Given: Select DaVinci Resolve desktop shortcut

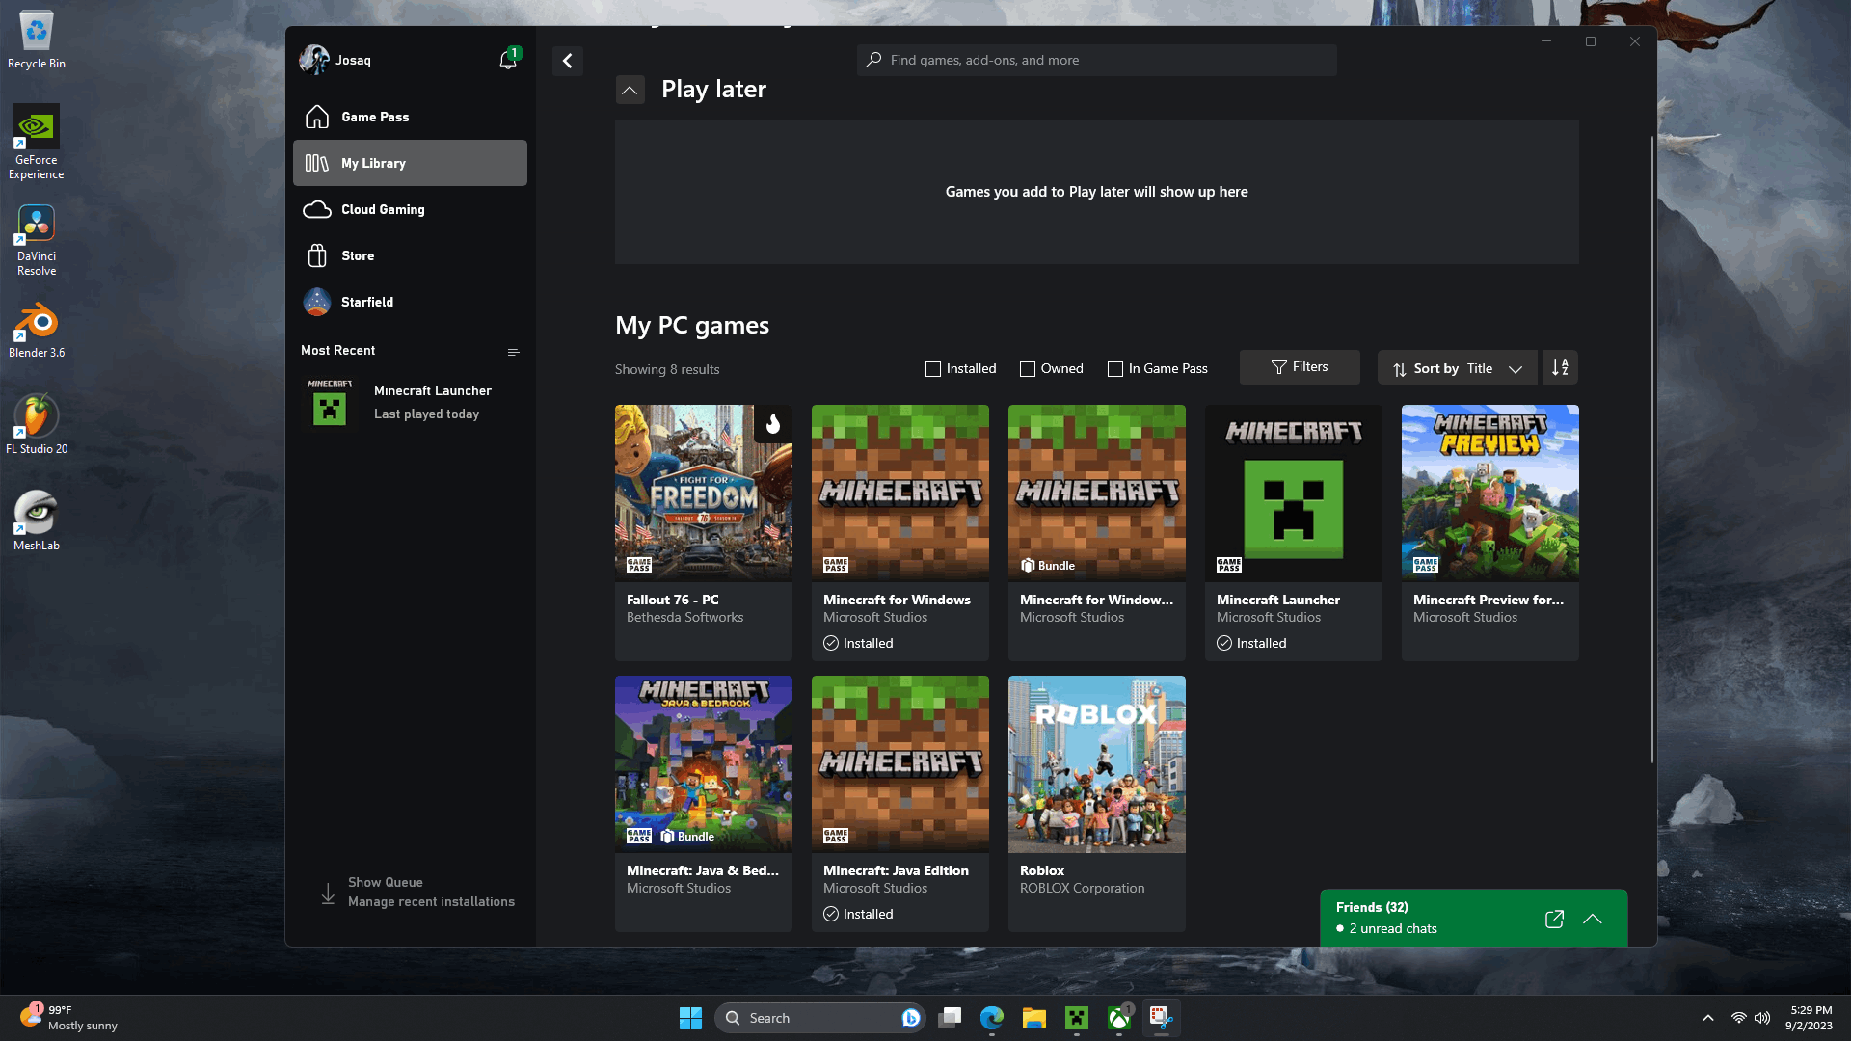Looking at the screenshot, I should pyautogui.click(x=37, y=240).
